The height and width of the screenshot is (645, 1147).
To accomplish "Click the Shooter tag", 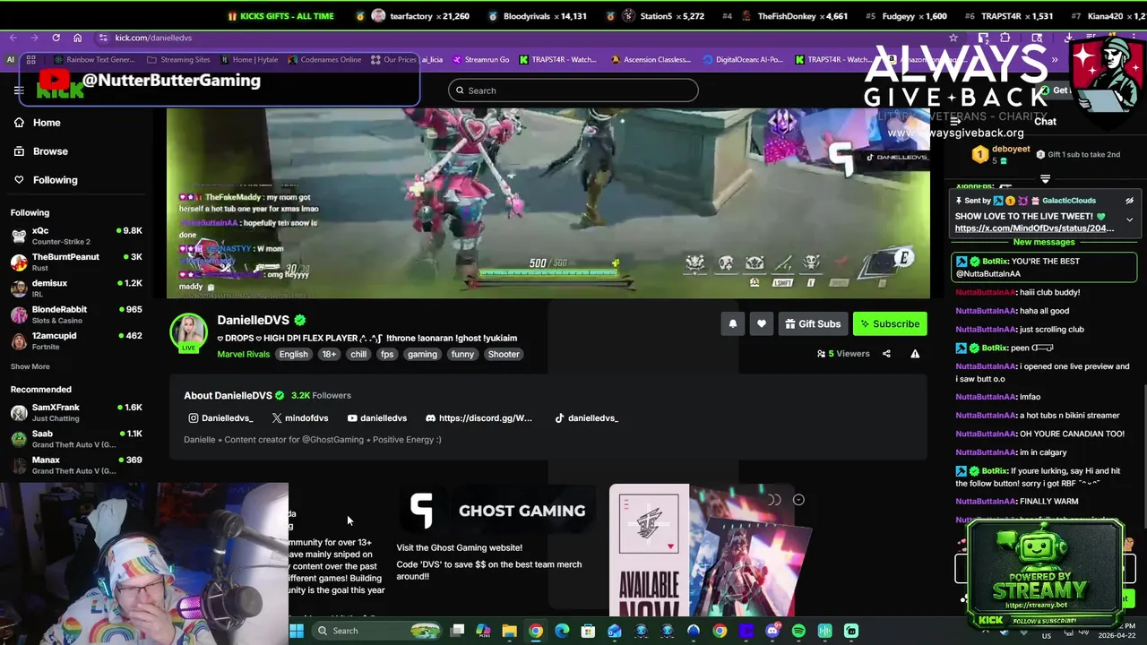I will tap(504, 354).
